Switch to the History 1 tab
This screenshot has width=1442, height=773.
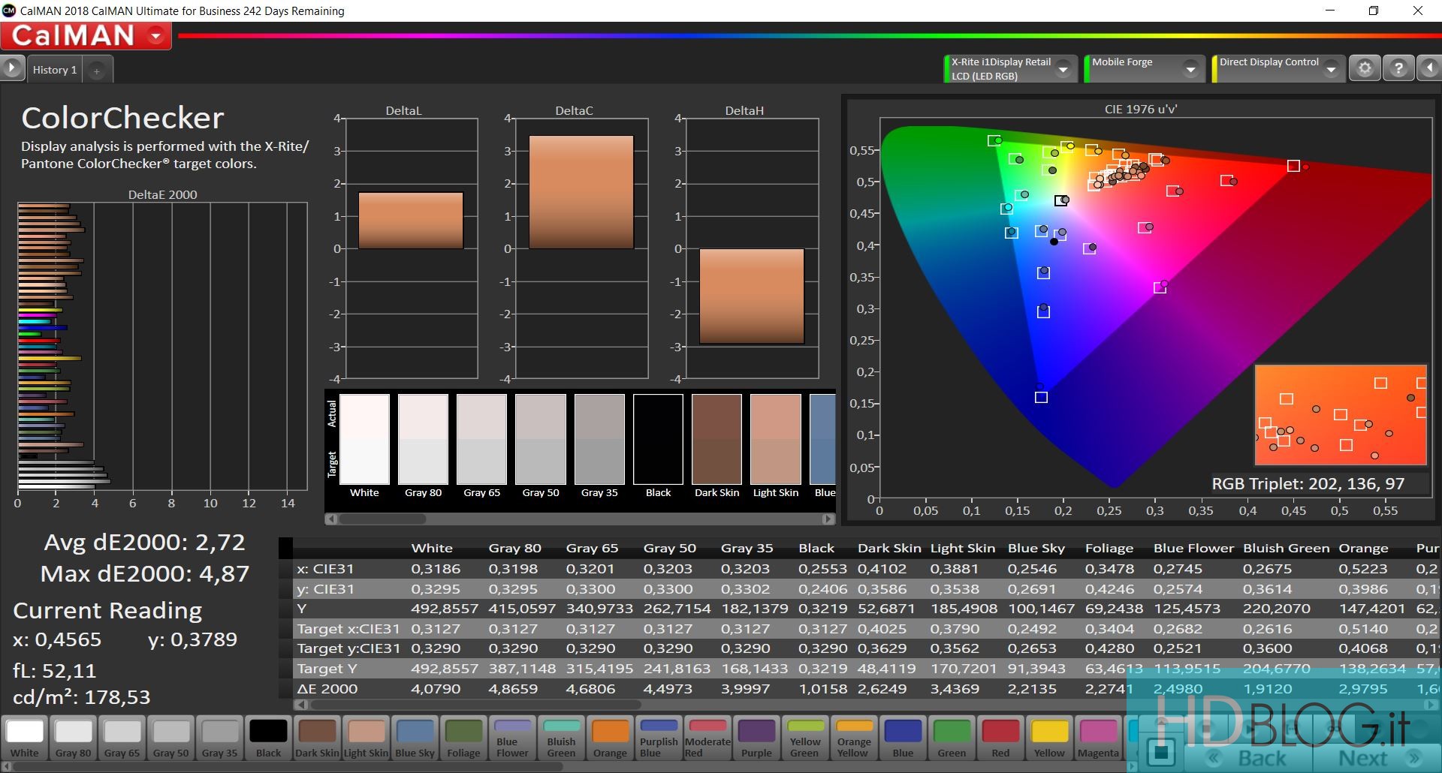(x=54, y=70)
